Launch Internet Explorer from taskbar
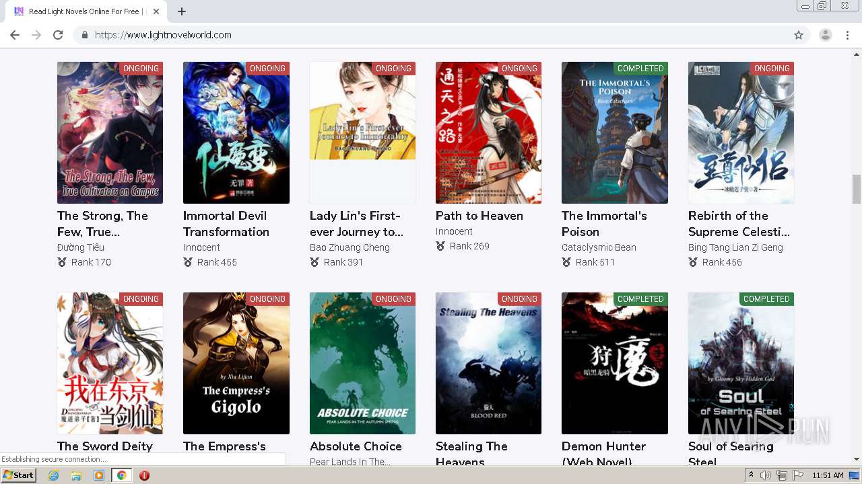862x484 pixels. pos(54,475)
